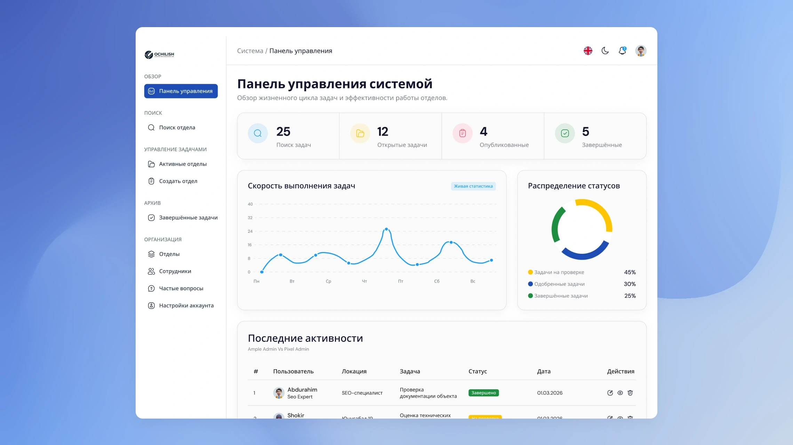Click the Локация column header
This screenshot has height=445, width=793.
[x=354, y=372]
